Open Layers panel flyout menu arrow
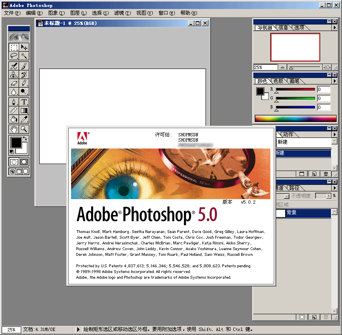Viewport: 342px width, 335px height. (x=335, y=188)
